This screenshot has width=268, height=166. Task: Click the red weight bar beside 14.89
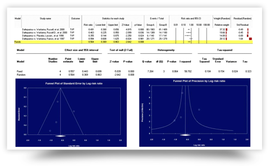(226, 36)
